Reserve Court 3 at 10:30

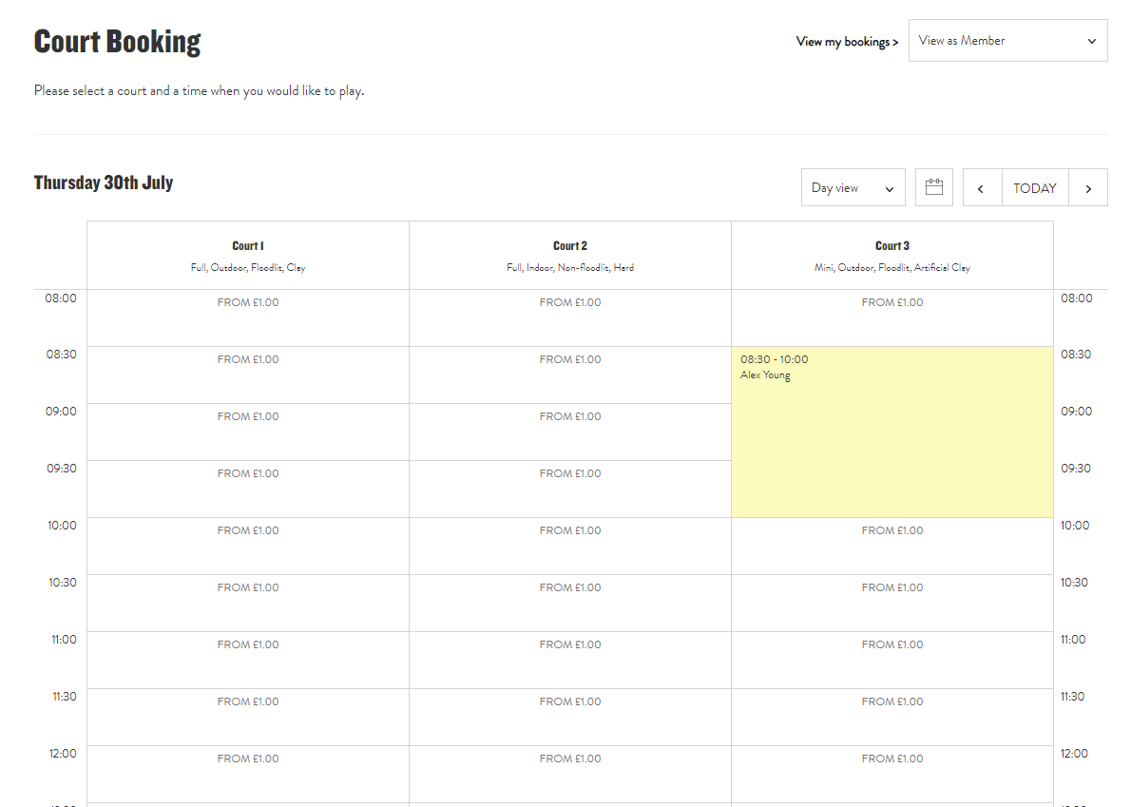click(x=891, y=603)
